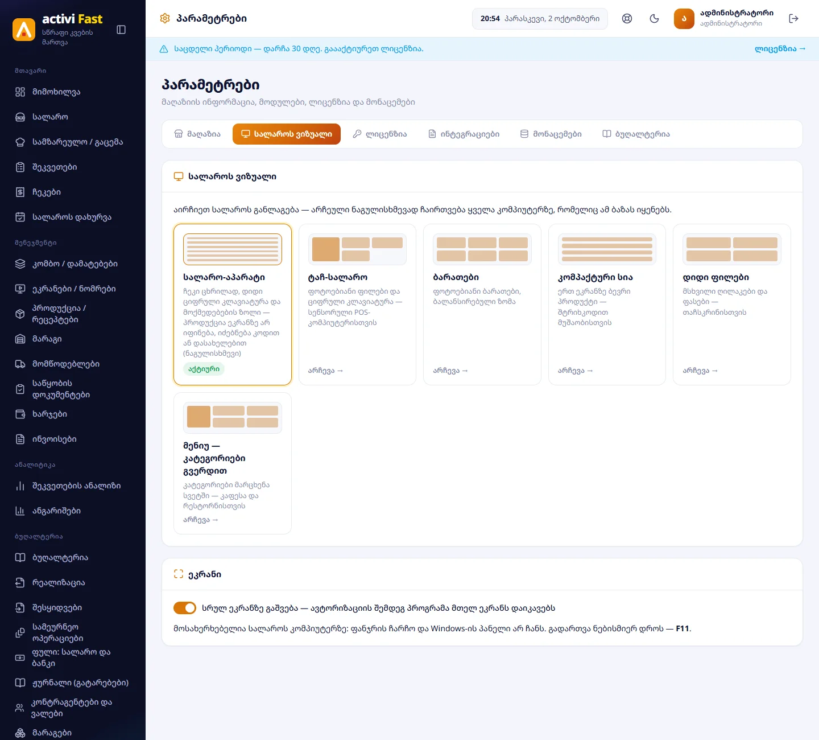Image resolution: width=819 pixels, height=740 pixels.
Task: Switch to the მაღაზია tab
Action: (197, 134)
